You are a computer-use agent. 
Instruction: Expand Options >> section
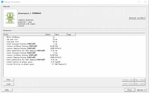(141, 90)
